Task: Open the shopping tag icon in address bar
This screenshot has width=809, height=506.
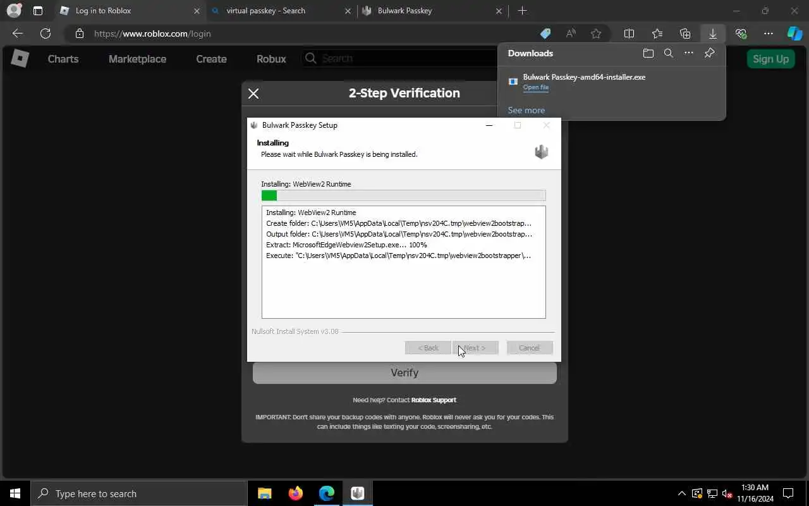Action: tap(545, 34)
